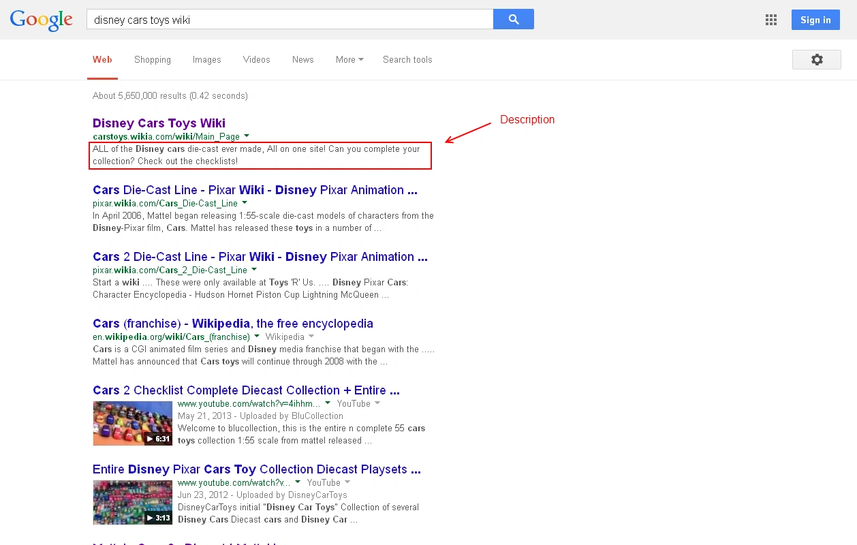Open the Google apps grid icon

pyautogui.click(x=771, y=20)
